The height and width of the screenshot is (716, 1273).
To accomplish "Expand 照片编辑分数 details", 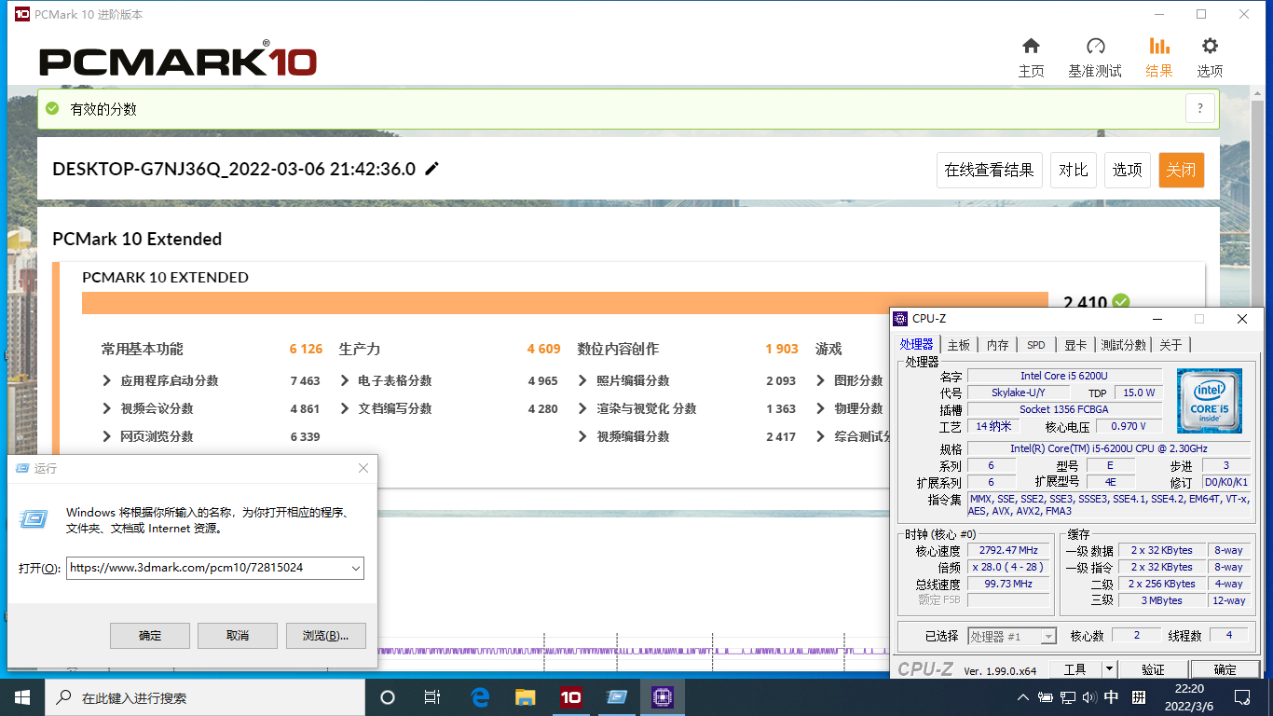I will point(583,380).
